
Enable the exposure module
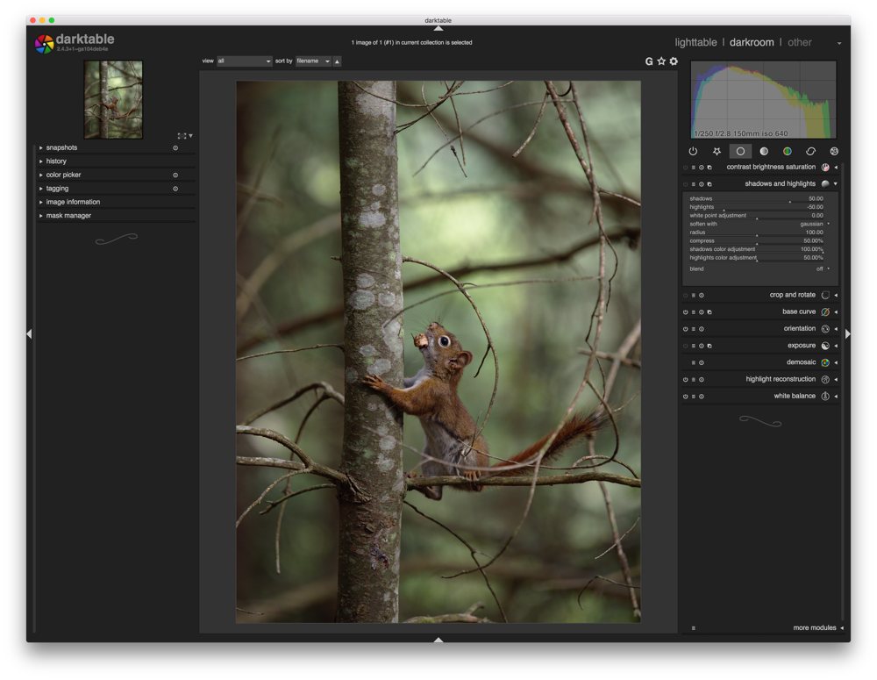686,346
